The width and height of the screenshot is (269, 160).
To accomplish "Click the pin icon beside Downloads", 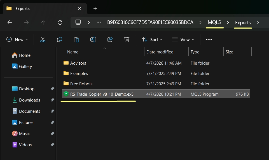I will pyautogui.click(x=53, y=100).
